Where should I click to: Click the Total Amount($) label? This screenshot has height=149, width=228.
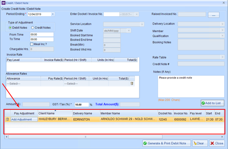tap(107, 104)
